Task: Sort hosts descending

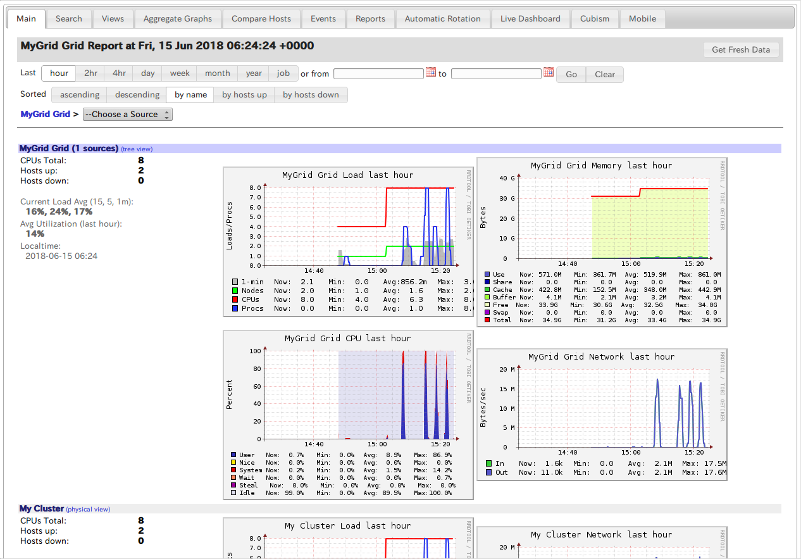Action: (137, 95)
